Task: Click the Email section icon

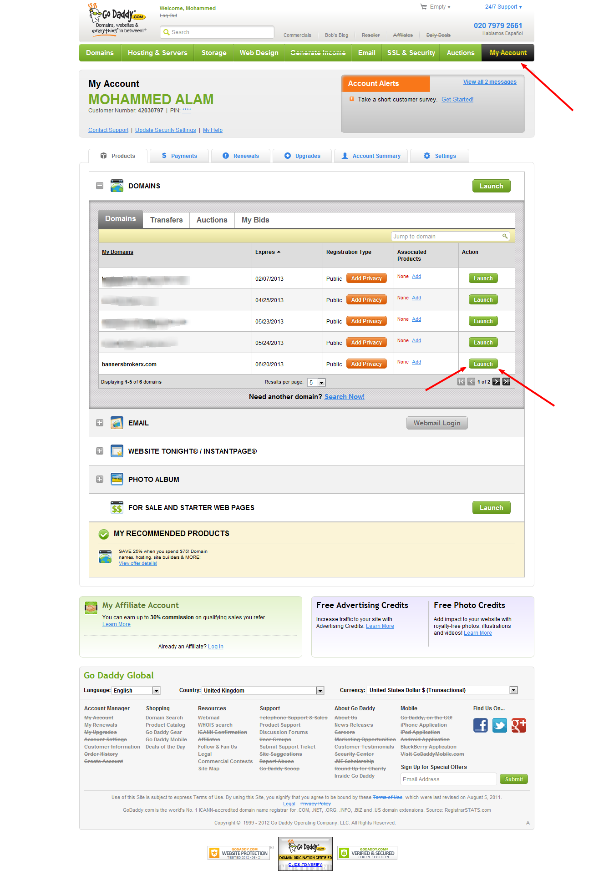Action: (x=117, y=423)
